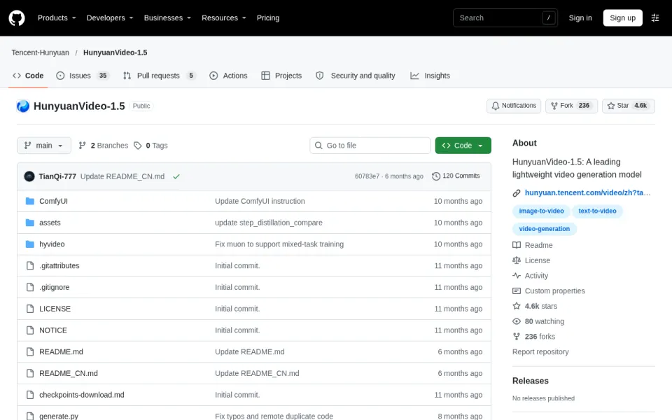Click the green commit status checkmark

pos(176,176)
